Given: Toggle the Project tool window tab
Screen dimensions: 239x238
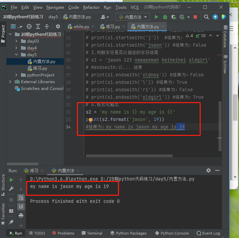Looking at the screenshot, I should (3, 34).
